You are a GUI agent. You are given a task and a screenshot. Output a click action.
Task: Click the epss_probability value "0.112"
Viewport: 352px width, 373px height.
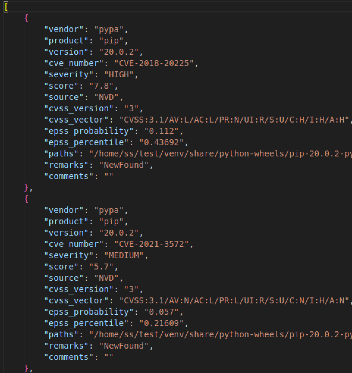[161, 131]
